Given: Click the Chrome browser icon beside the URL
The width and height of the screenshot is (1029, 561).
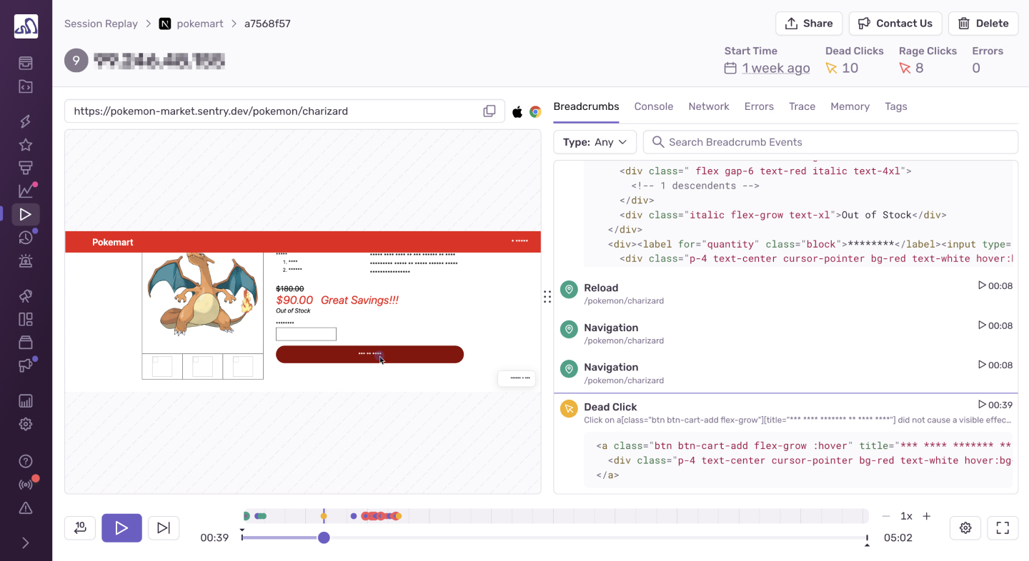Looking at the screenshot, I should (535, 111).
